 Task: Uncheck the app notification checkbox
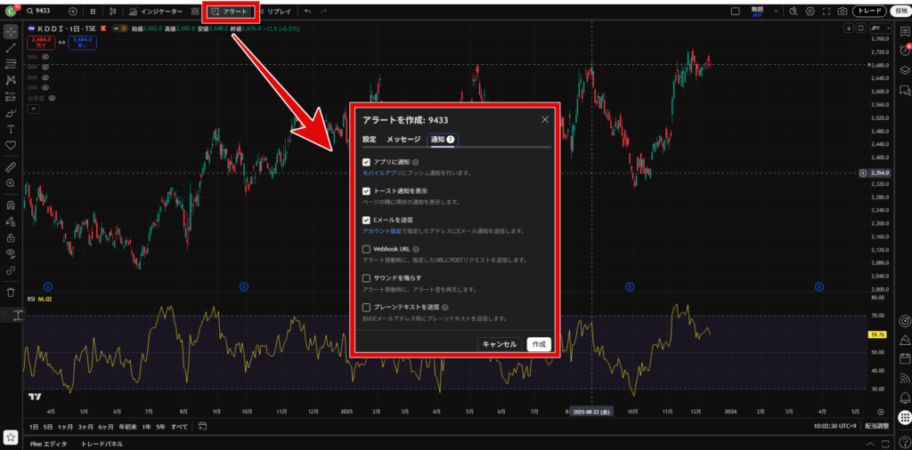tap(367, 163)
